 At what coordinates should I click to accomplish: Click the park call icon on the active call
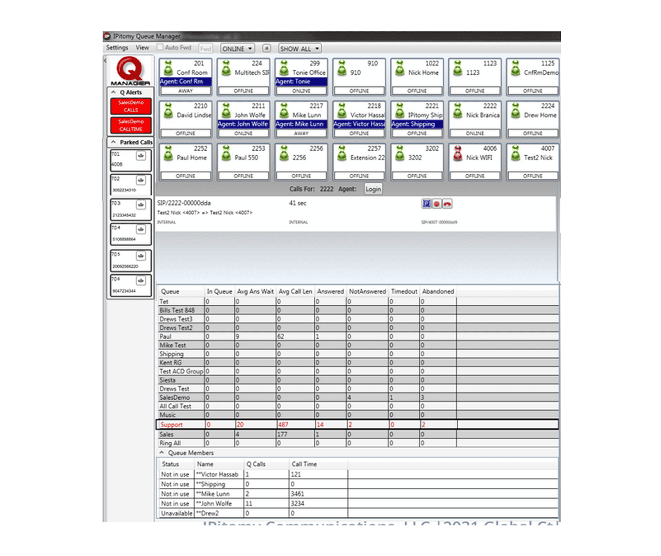[426, 204]
